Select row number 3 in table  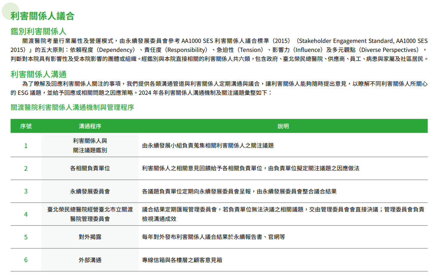tap(26, 191)
